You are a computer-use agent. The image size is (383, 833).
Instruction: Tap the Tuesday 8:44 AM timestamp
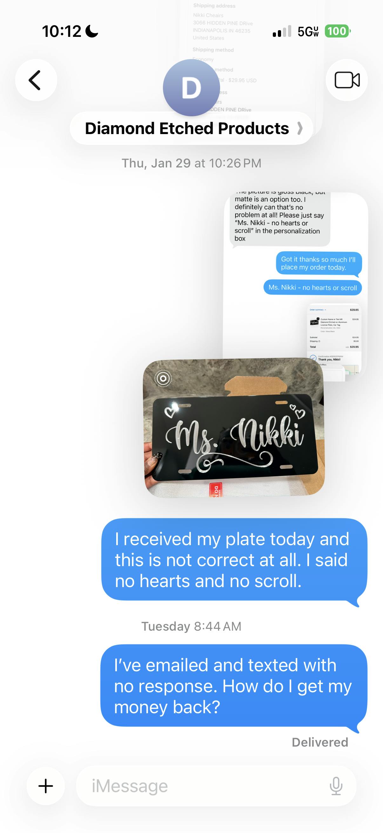191,626
